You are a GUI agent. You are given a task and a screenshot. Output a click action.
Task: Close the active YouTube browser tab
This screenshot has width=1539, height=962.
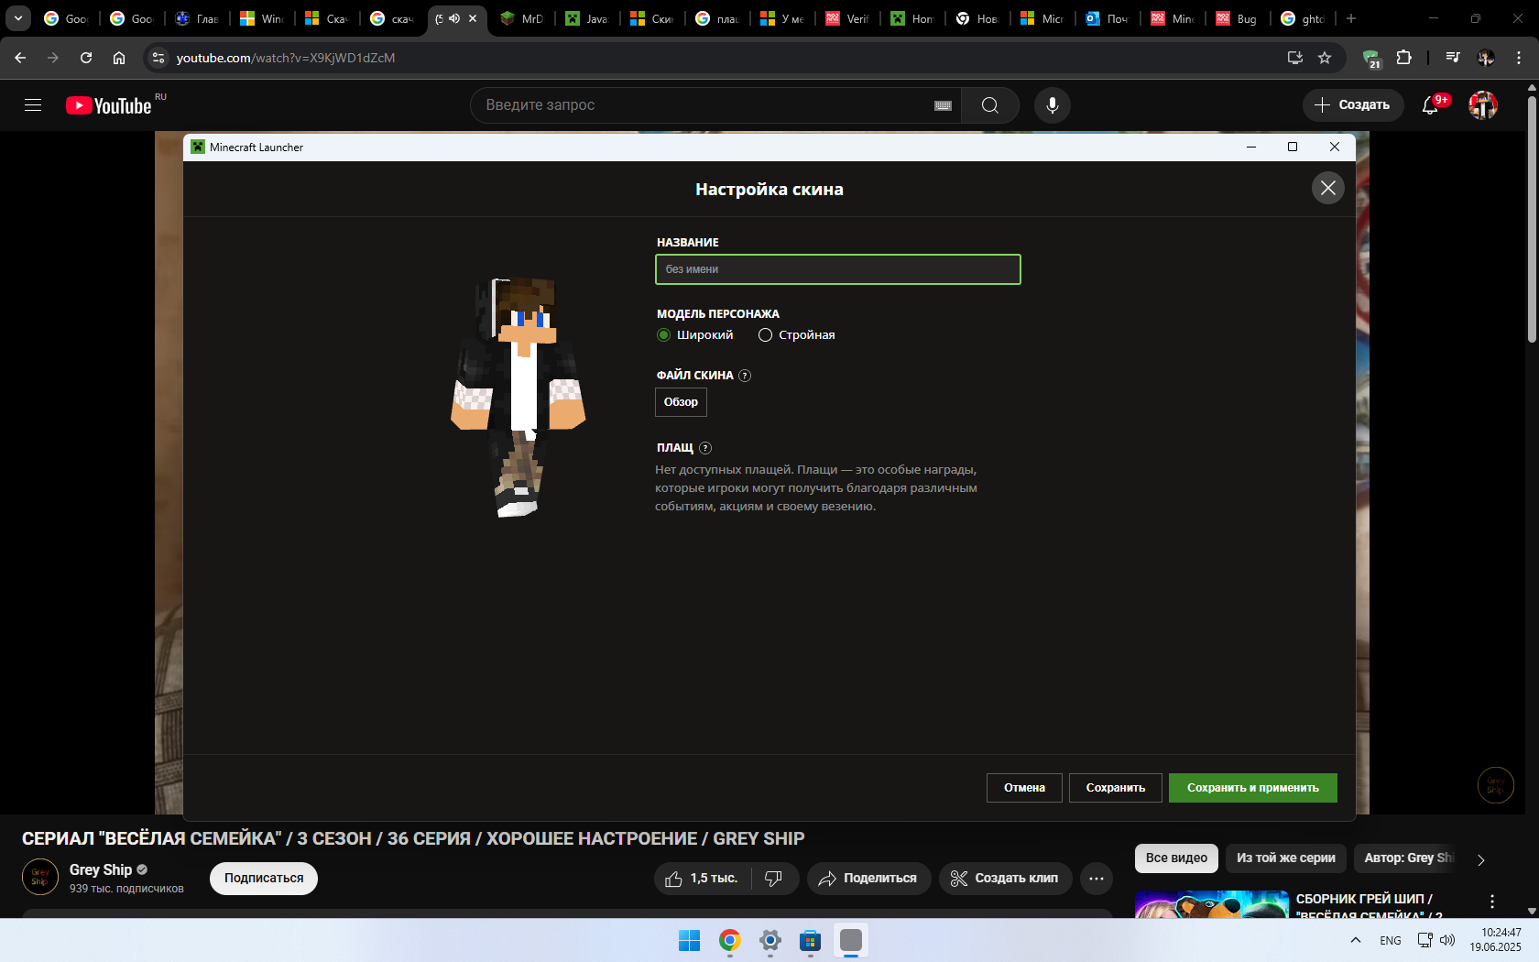[473, 18]
